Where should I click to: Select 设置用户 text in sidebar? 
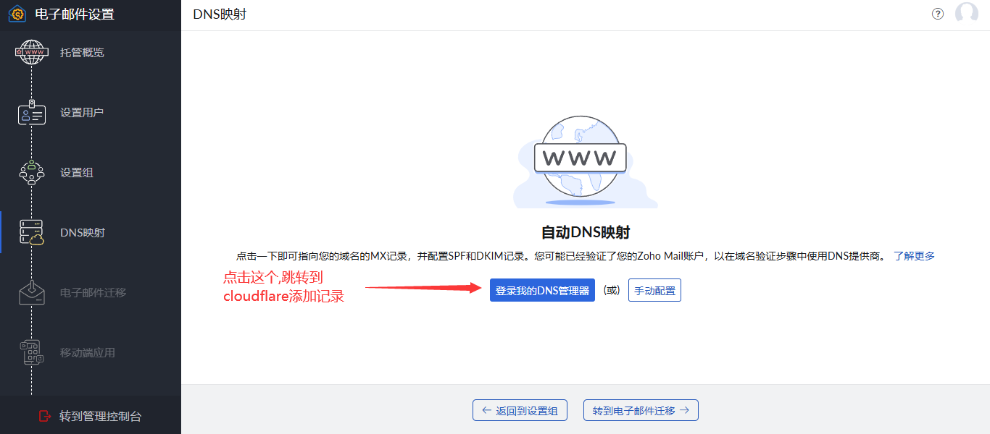82,113
